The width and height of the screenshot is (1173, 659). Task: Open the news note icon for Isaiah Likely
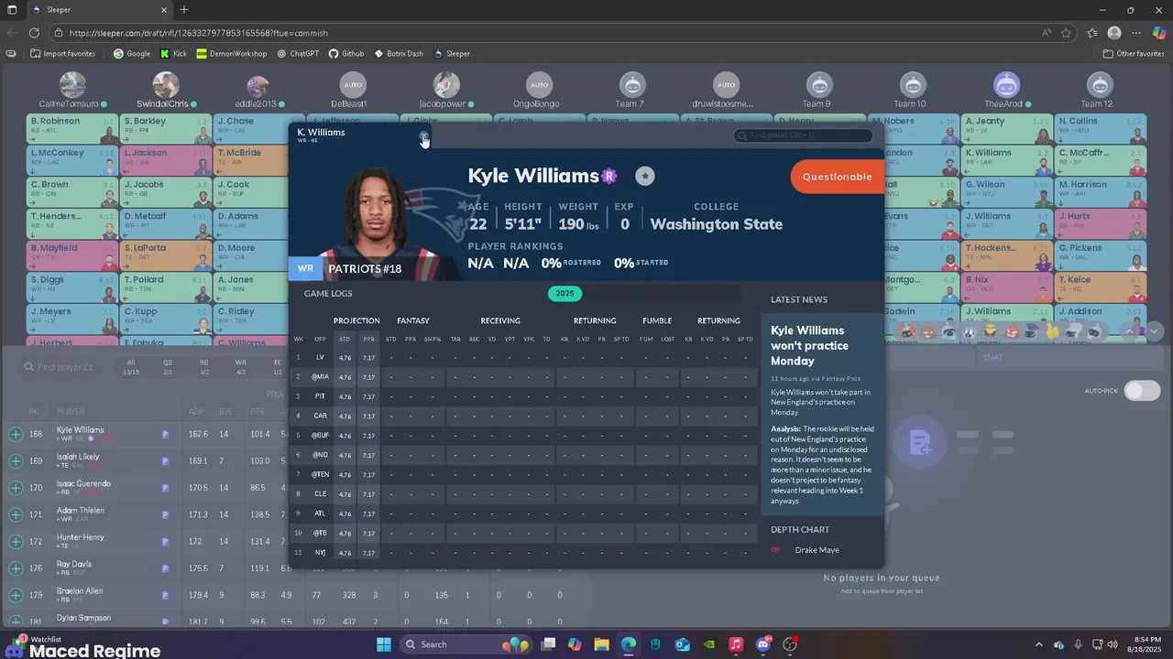pos(166,461)
